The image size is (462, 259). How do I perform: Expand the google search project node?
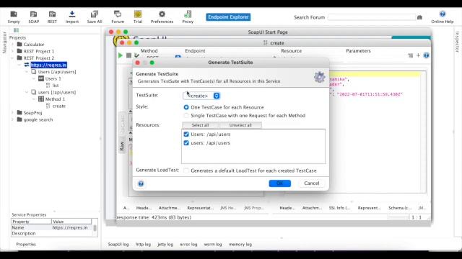pyautogui.click(x=13, y=119)
